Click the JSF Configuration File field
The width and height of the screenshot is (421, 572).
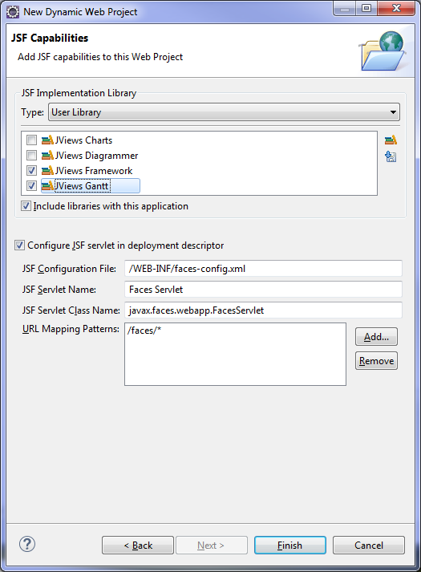click(263, 269)
